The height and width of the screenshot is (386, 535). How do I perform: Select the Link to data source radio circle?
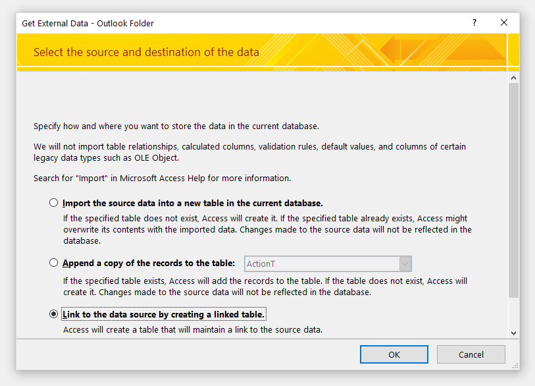click(x=54, y=314)
